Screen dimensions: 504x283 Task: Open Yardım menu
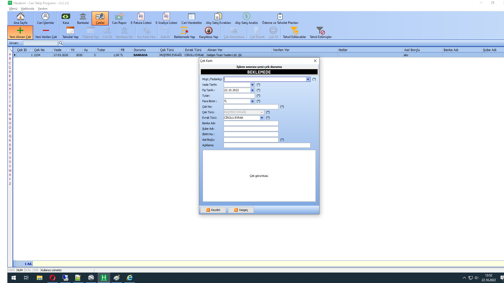pos(43,9)
